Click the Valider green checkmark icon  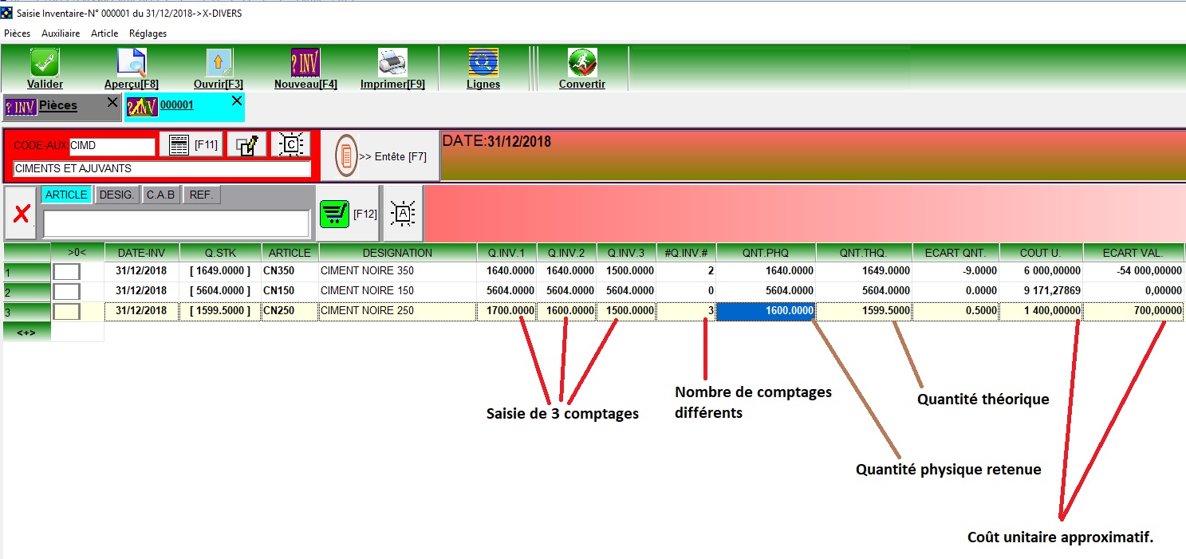(x=45, y=63)
